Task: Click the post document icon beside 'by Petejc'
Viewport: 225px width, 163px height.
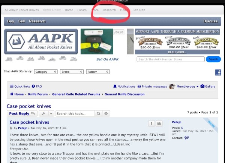Action: coord(11,128)
